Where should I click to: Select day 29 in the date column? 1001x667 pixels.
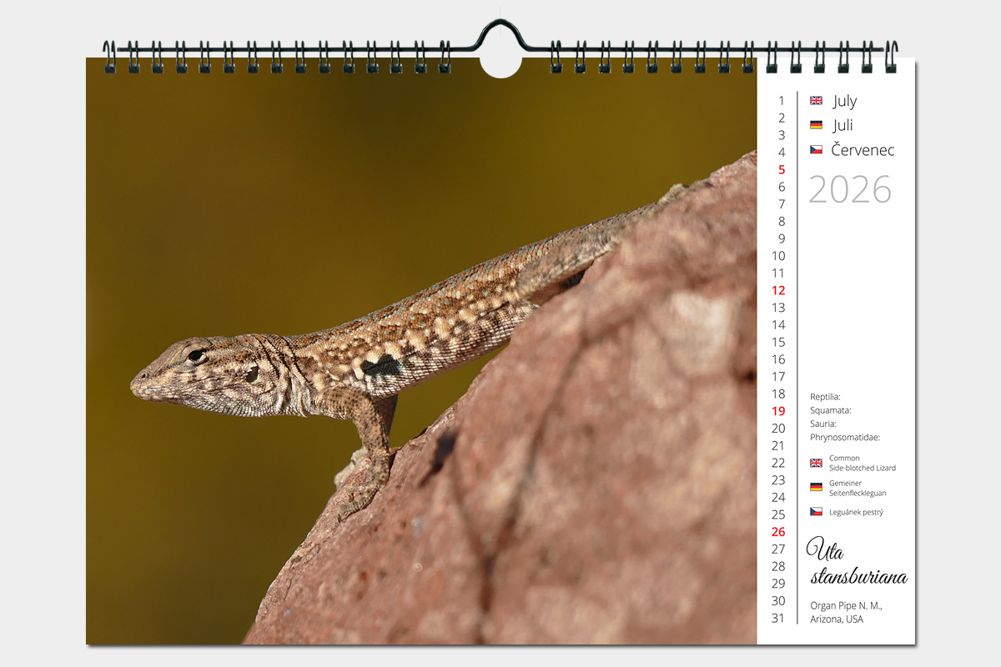click(778, 583)
